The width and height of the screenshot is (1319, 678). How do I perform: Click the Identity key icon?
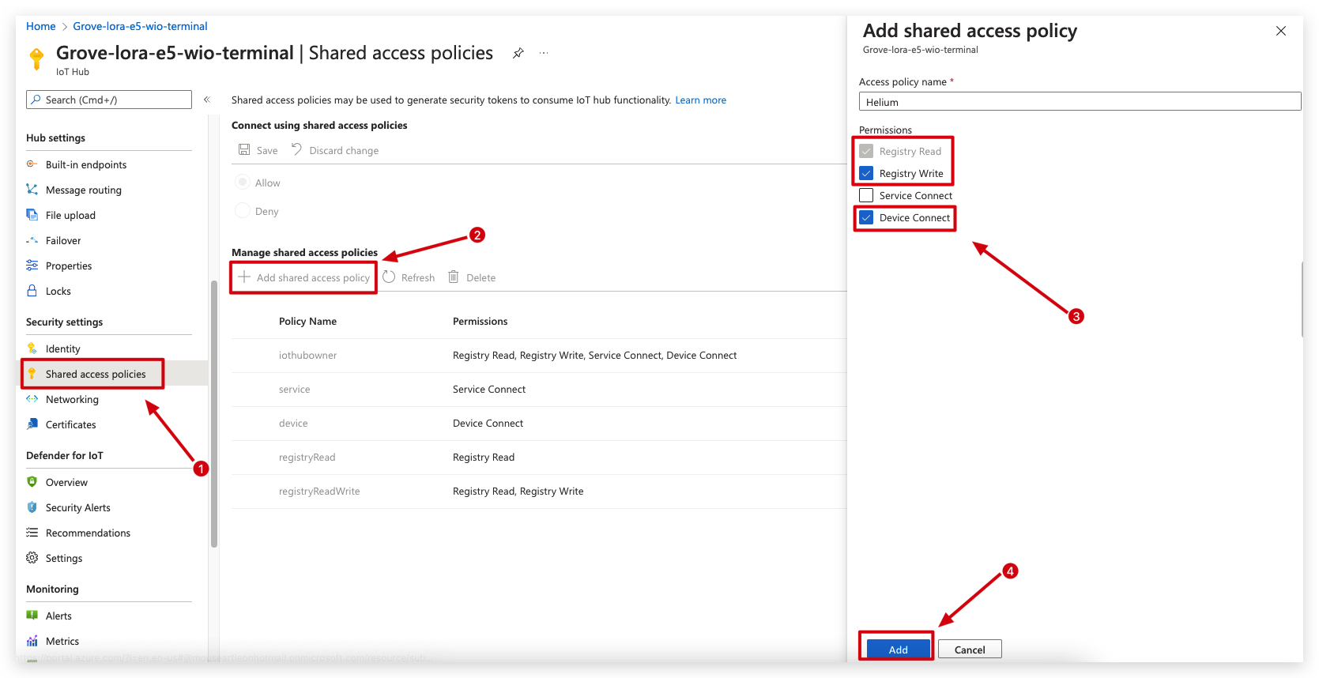point(32,348)
